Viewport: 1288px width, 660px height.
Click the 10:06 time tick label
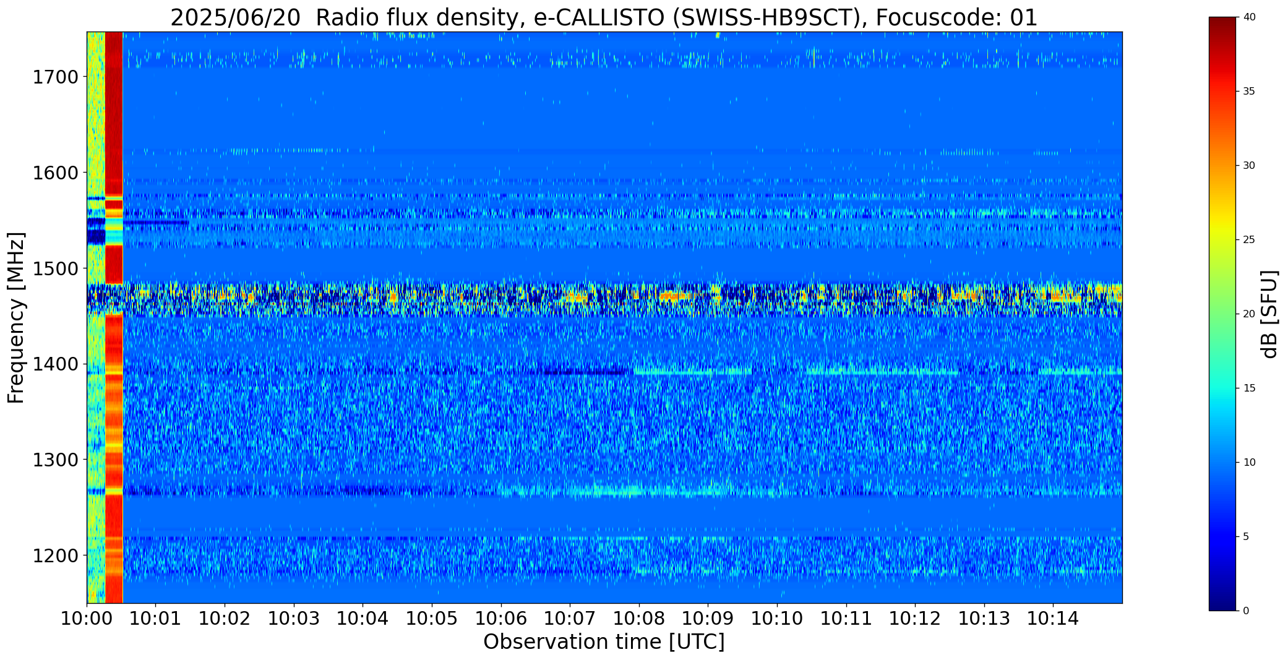point(501,619)
